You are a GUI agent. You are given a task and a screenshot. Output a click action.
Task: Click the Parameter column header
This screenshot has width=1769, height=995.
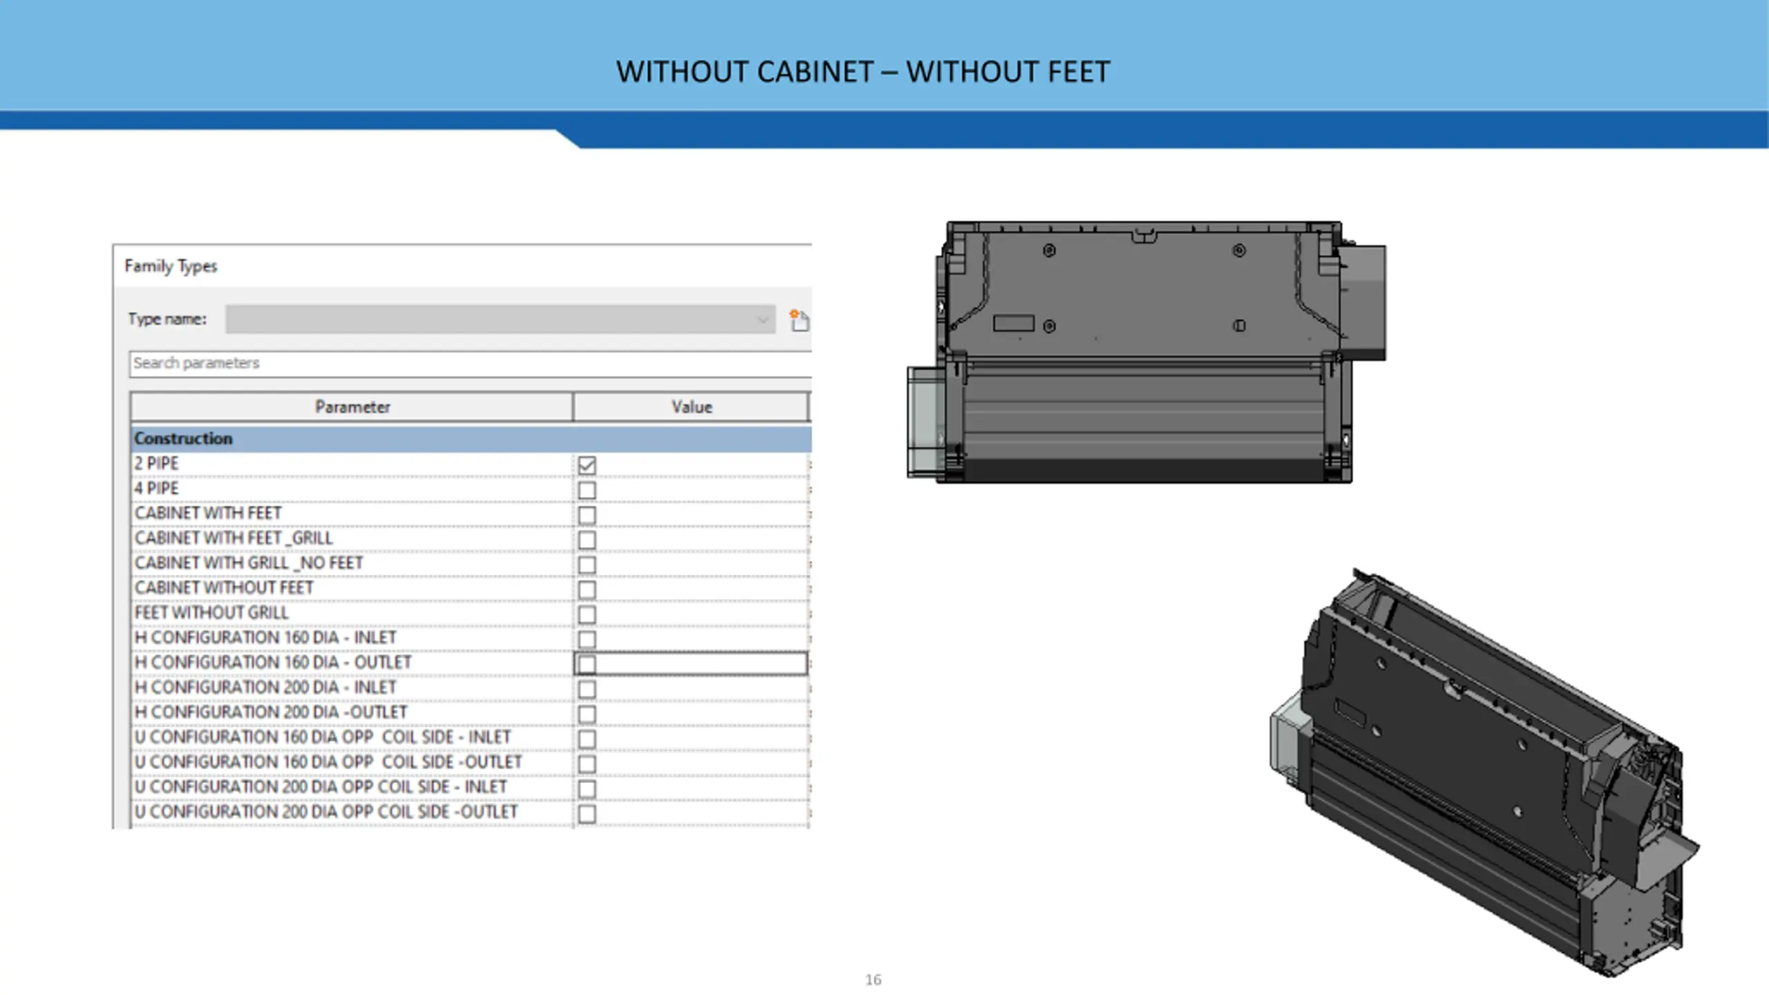pyautogui.click(x=352, y=407)
